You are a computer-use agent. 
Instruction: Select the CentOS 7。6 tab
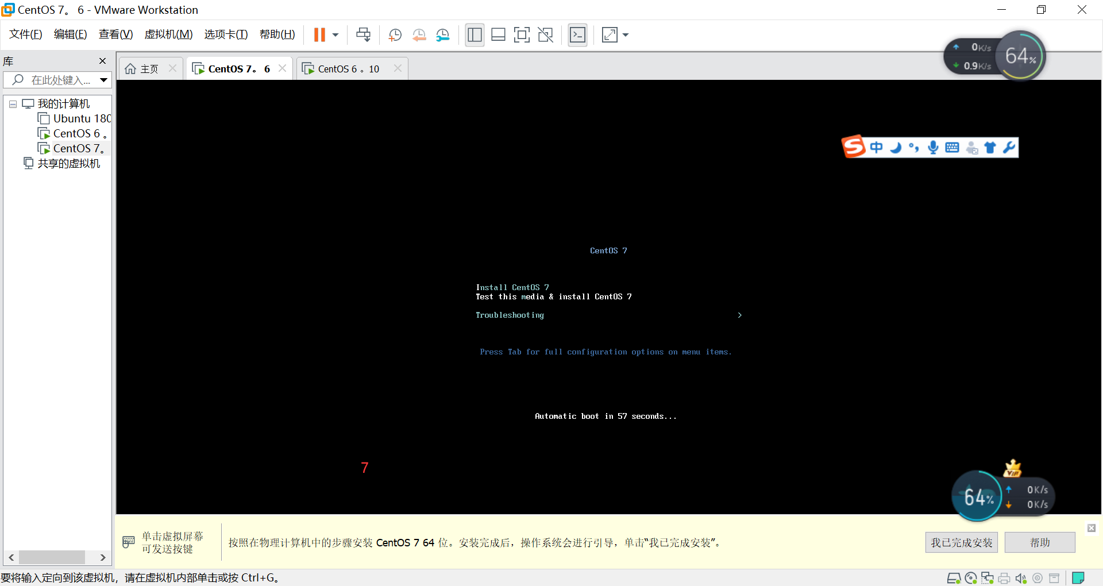coord(239,69)
